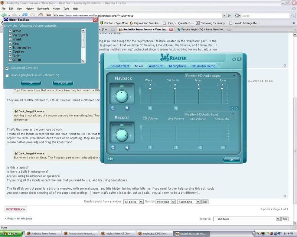Enable playback multi-streaming checkbox

coord(7,75)
